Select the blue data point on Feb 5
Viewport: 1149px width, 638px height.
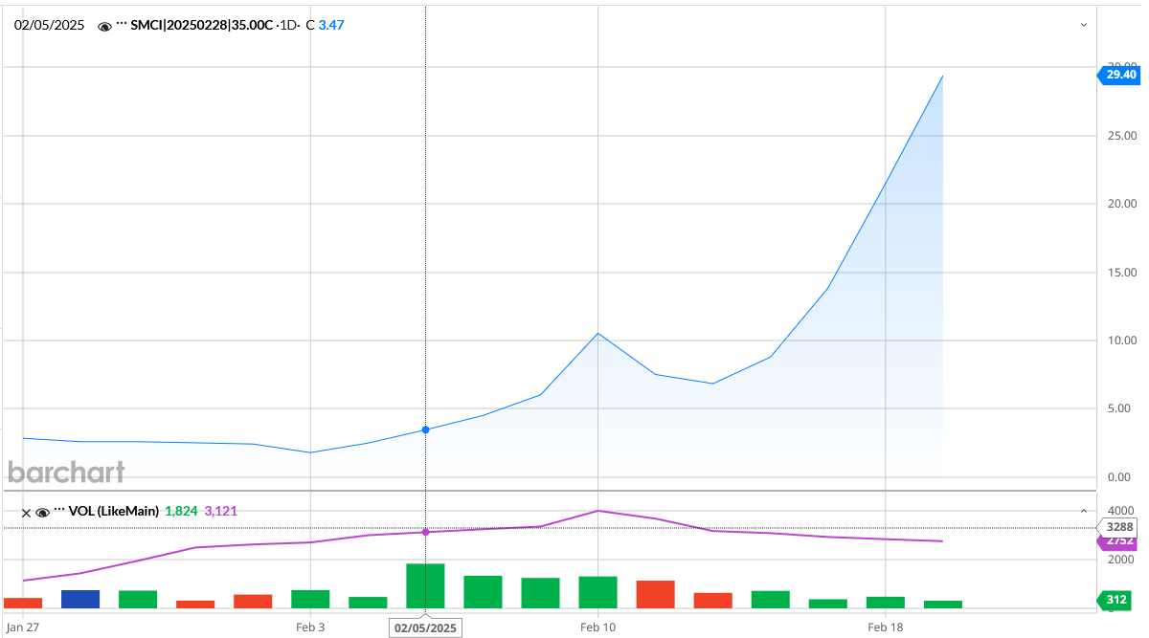(425, 429)
